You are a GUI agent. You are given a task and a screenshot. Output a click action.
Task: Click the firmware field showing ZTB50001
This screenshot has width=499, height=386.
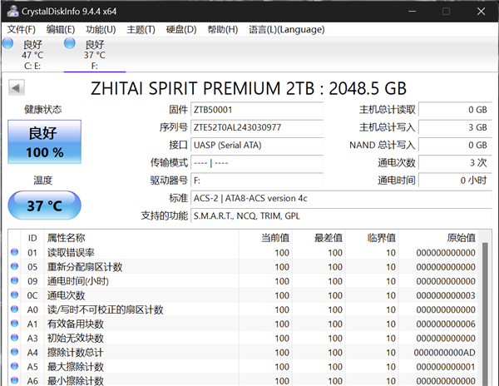(x=256, y=110)
